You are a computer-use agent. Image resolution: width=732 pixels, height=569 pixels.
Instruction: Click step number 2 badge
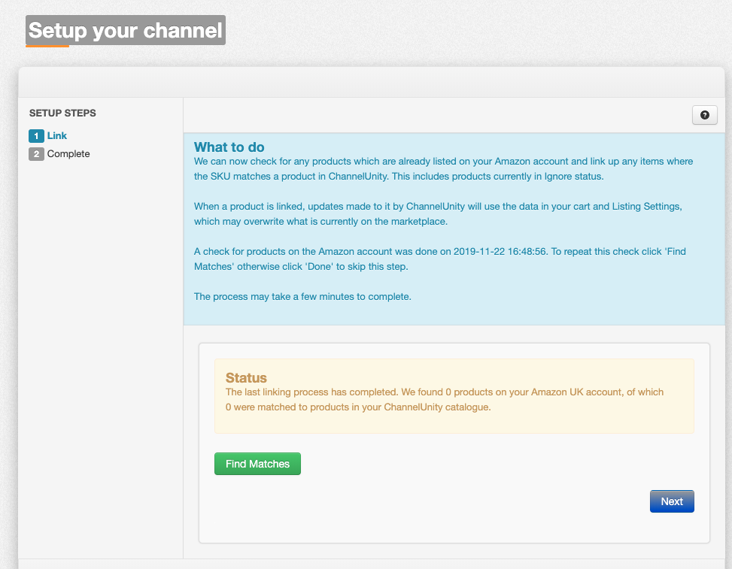pos(36,154)
